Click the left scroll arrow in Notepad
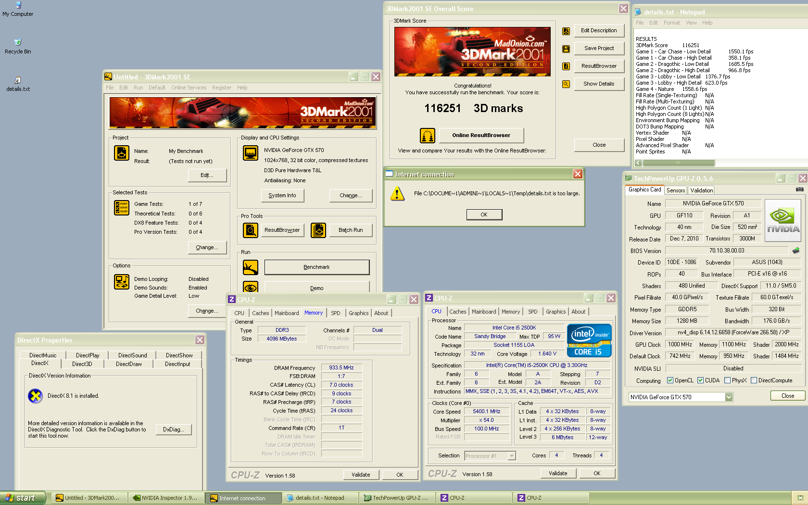The height and width of the screenshot is (505, 808). [638, 163]
